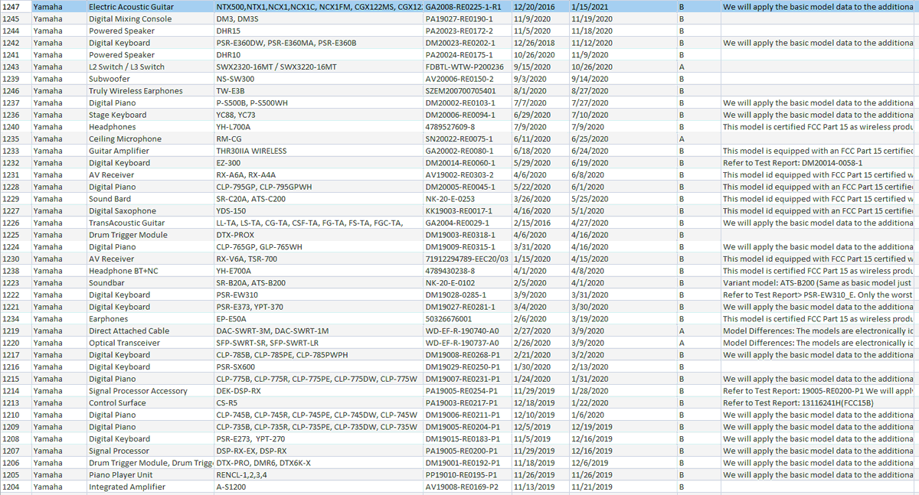Viewport: 919px width, 495px height.
Task: Select the 'RM-CG' cell
Action: click(x=318, y=138)
